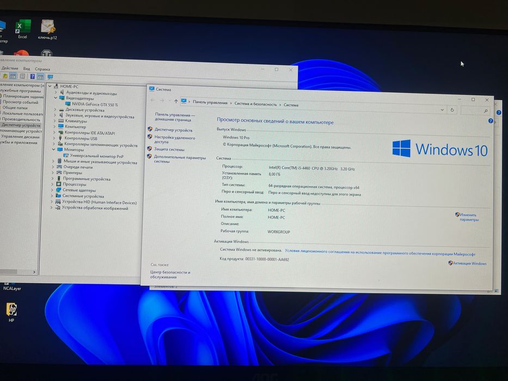Screen dimensions: 508x381
Task: Collapse the Видеоадаптеры node
Action: pos(56,98)
